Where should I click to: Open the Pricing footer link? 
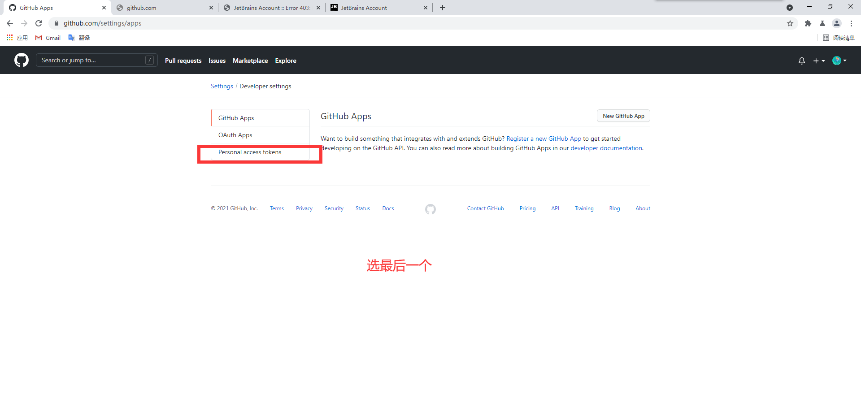point(527,208)
